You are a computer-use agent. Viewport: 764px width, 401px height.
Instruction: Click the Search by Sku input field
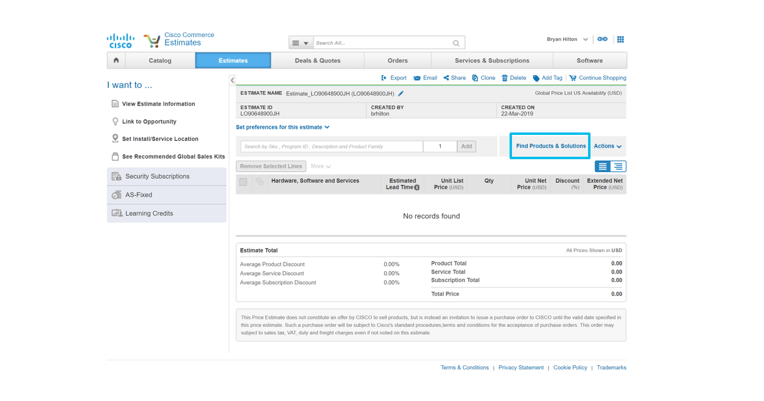click(x=332, y=146)
